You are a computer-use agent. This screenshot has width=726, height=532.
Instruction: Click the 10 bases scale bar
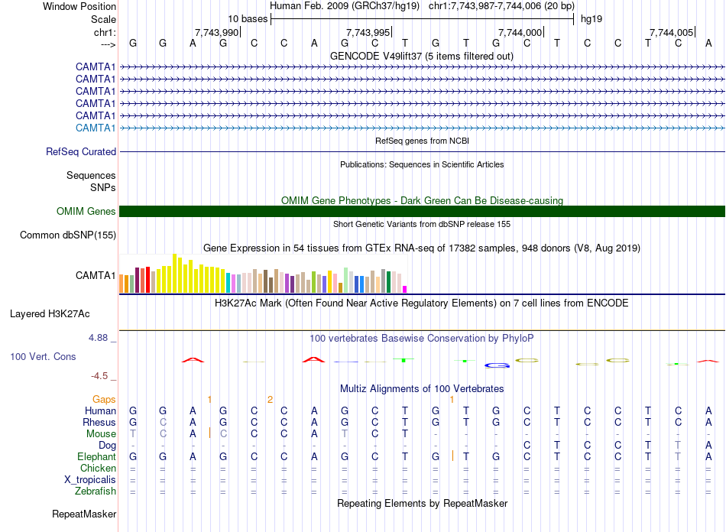coord(423,19)
